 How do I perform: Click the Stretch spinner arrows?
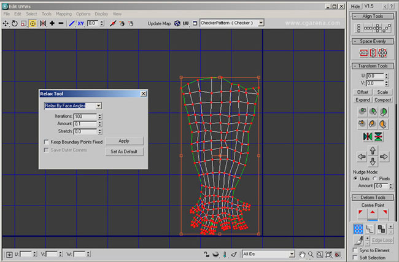click(100, 131)
